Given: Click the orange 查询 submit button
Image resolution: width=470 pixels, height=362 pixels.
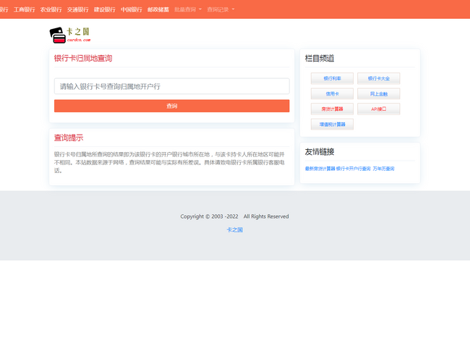Looking at the screenshot, I should (172, 106).
